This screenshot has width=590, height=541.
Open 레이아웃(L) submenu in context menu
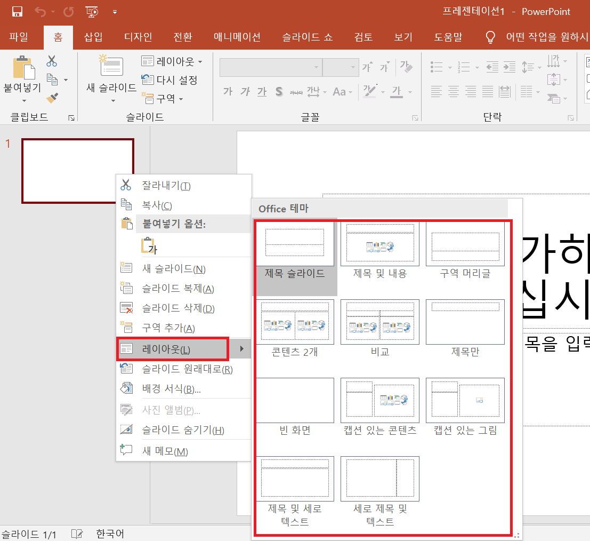[184, 349]
